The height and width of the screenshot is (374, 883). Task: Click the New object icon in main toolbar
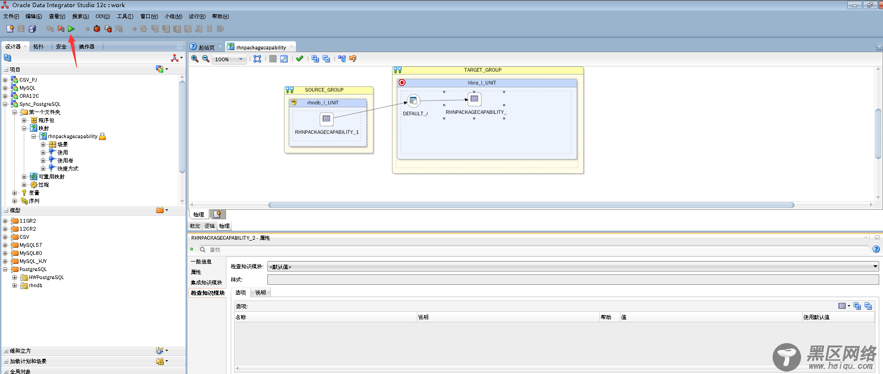click(10, 29)
